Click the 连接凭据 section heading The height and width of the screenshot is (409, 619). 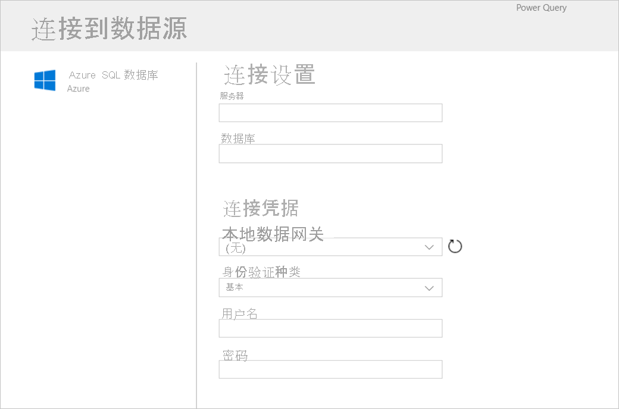261,209
